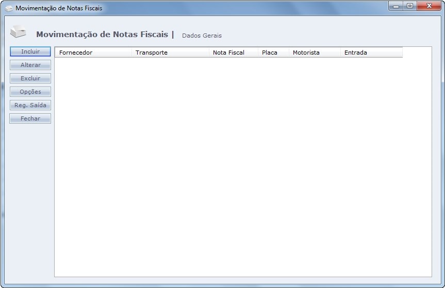Minimize the Movimentação de Notas Fiscais window

click(397, 6)
